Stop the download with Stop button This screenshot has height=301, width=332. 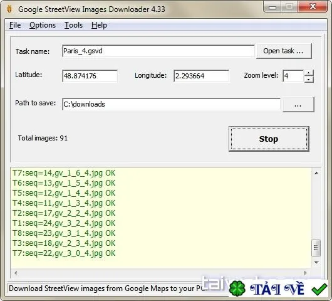coord(269,139)
